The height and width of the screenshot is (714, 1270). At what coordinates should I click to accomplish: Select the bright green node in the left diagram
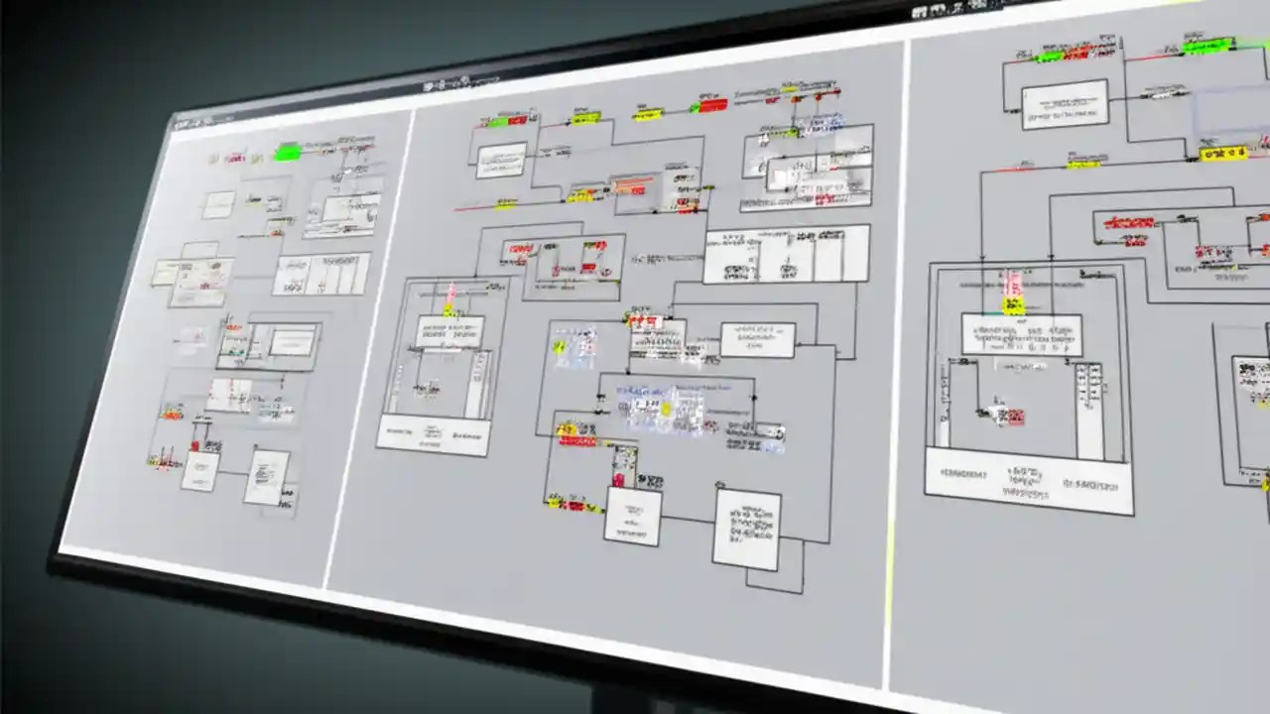click(289, 151)
